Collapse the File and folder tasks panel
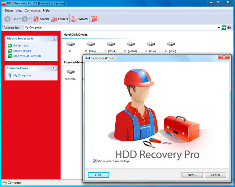 pyautogui.click(x=54, y=38)
